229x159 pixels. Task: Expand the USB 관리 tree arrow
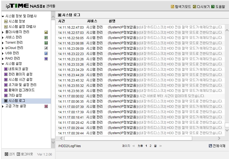(3, 53)
